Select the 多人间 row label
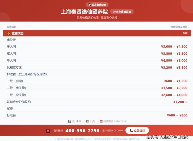The image size is (193, 141). point(11,46)
